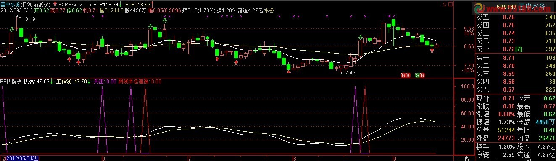Click the red buy arrow under the latest candles
The width and height of the screenshot is (556, 161).
(x=432, y=51)
